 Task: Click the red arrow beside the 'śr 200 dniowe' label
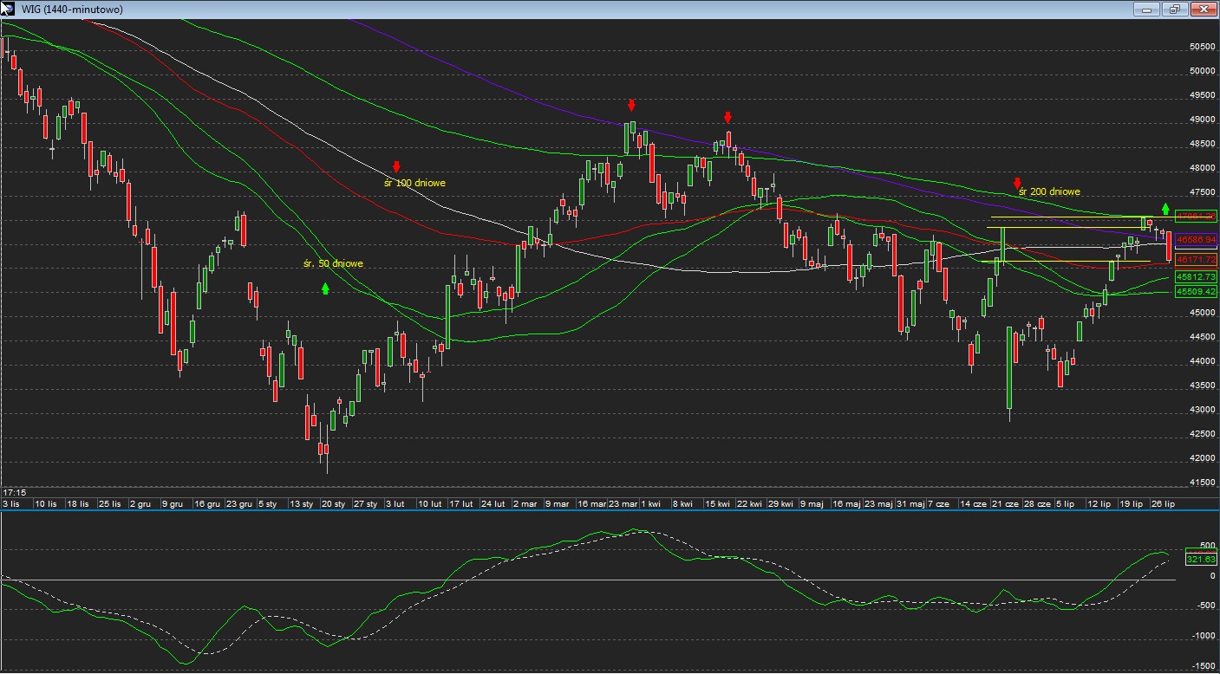pyautogui.click(x=1017, y=183)
